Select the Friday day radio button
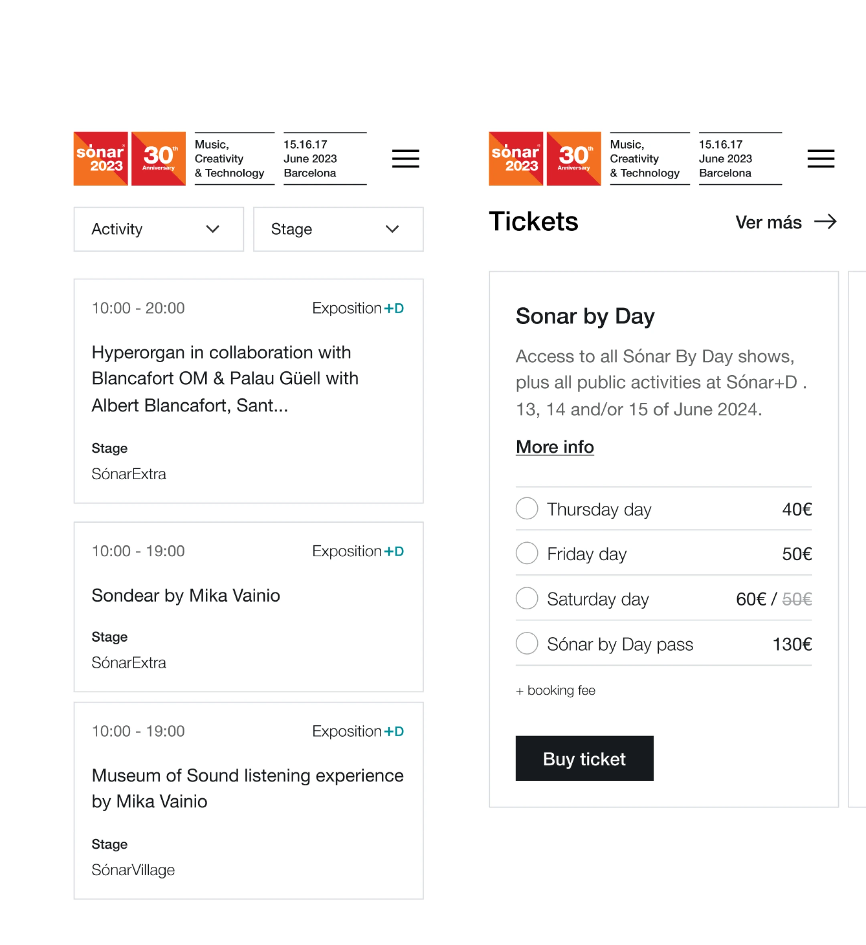This screenshot has height=945, width=866. [x=527, y=553]
